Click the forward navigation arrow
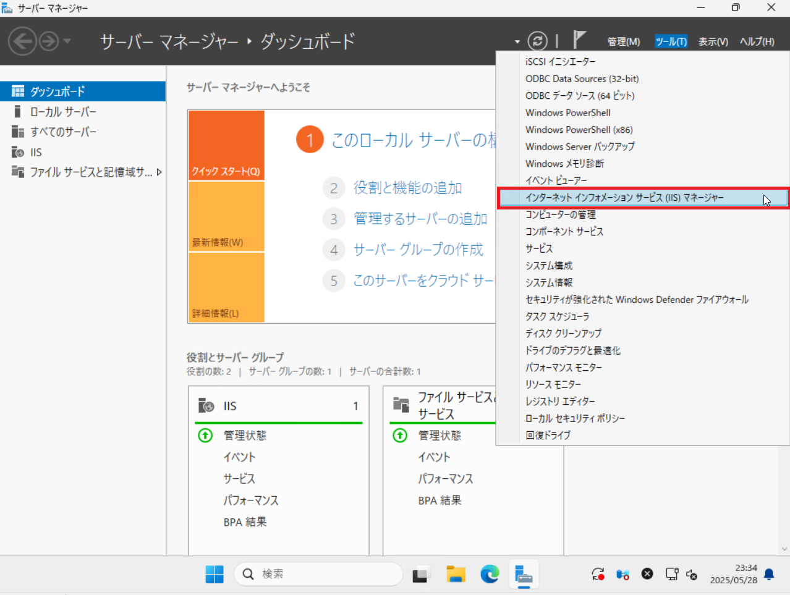This screenshot has height=595, width=790. tap(49, 41)
